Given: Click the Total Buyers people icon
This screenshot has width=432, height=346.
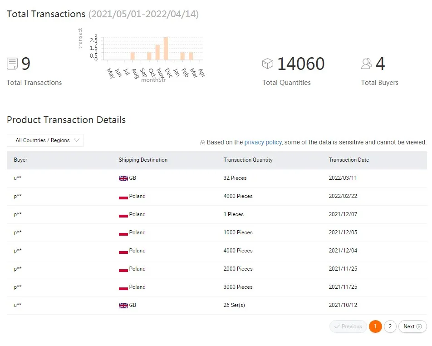Looking at the screenshot, I should click(367, 64).
